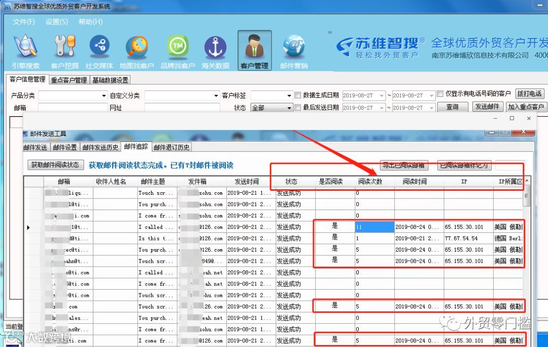The width and height of the screenshot is (548, 347).
Task: Switch to 邮件设置 tab
Action: [x=65, y=148]
